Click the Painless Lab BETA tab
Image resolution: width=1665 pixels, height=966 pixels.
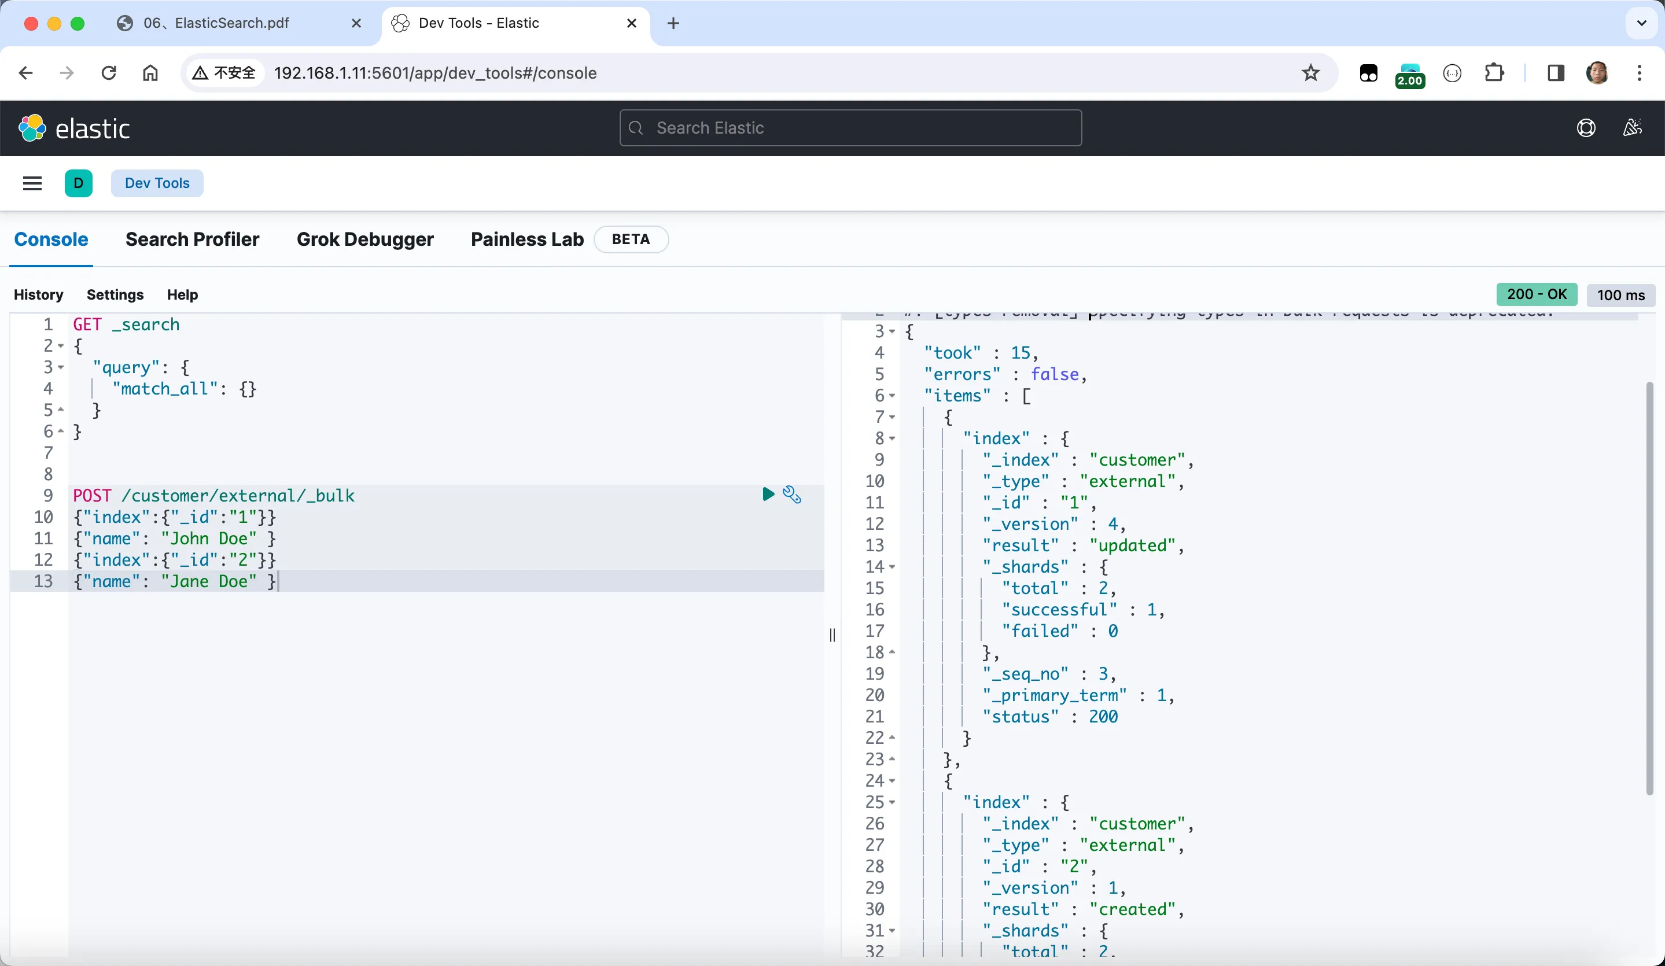(x=563, y=239)
